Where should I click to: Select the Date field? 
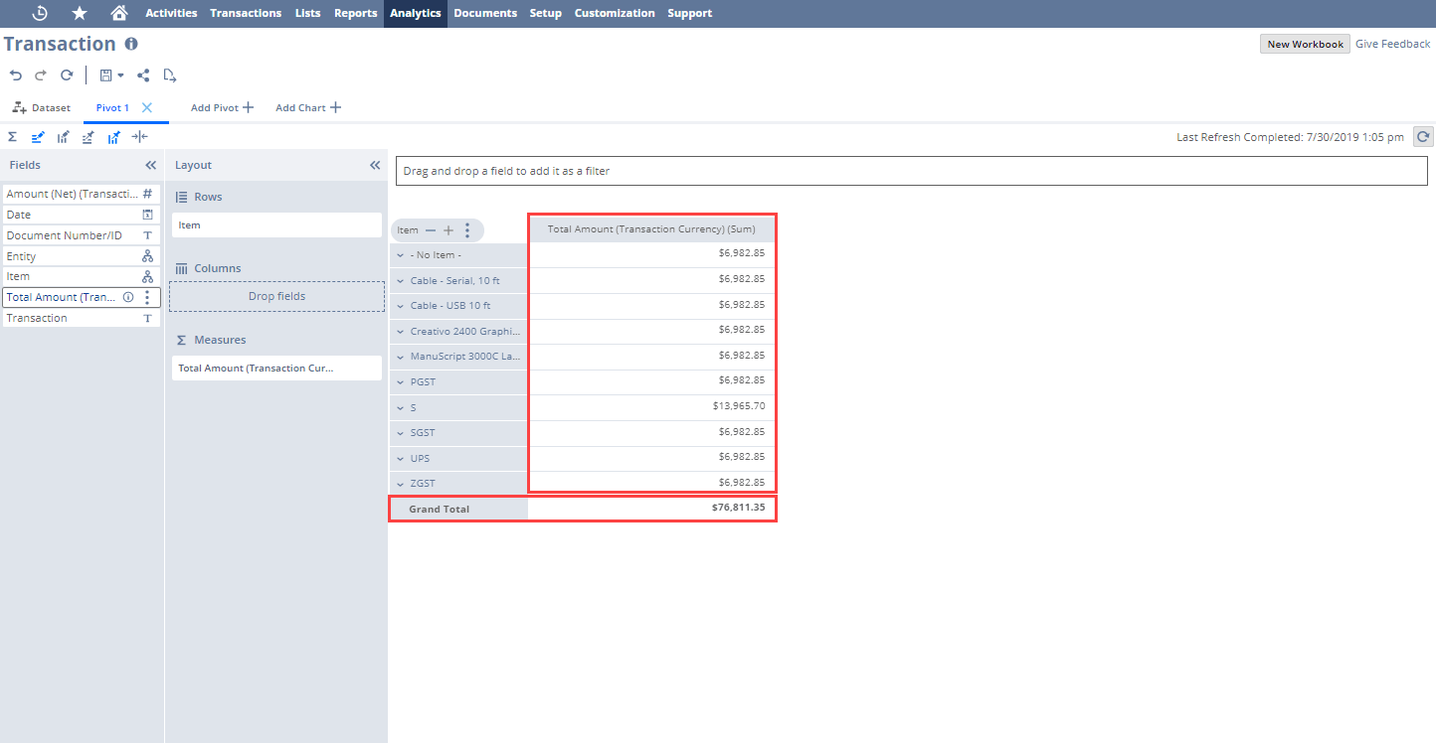pos(81,215)
